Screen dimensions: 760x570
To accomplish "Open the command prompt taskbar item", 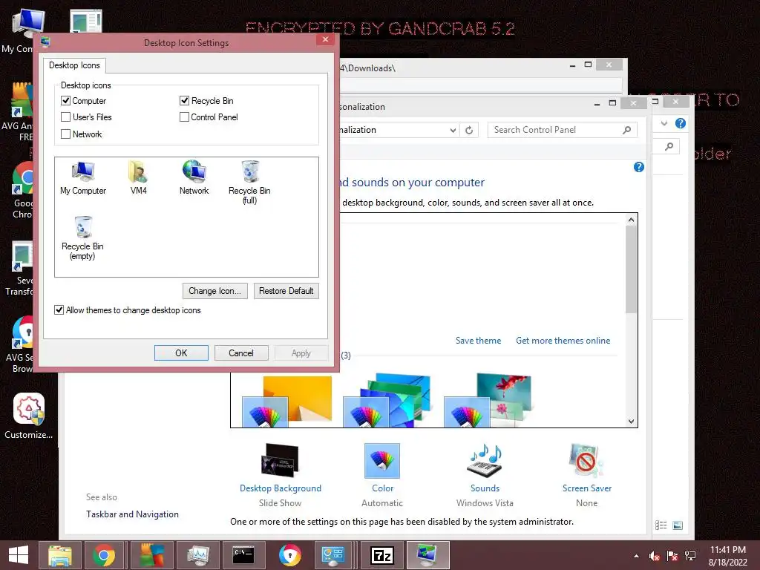I will (x=243, y=555).
